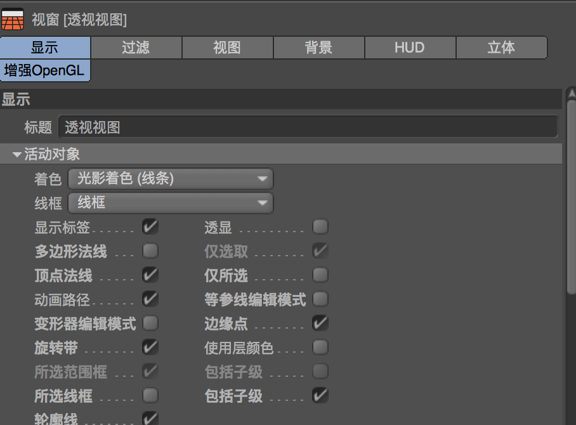Click the viewport icon in the title bar
The image size is (576, 425).
tap(13, 19)
